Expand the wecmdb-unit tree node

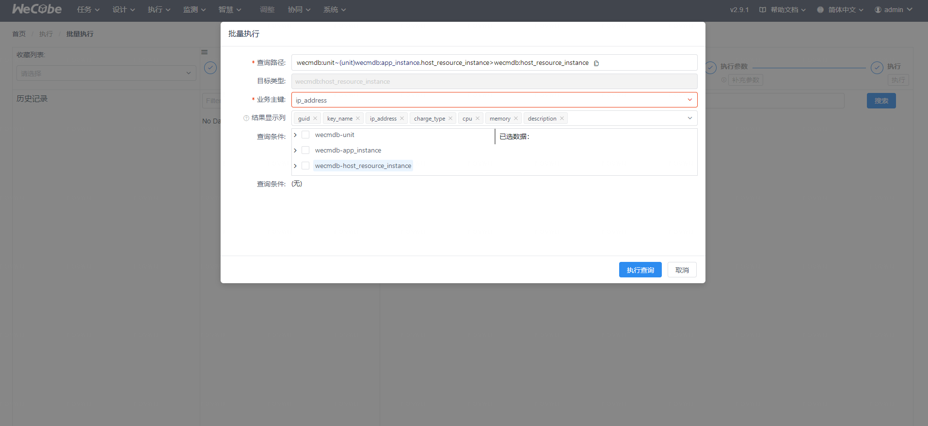click(x=295, y=135)
